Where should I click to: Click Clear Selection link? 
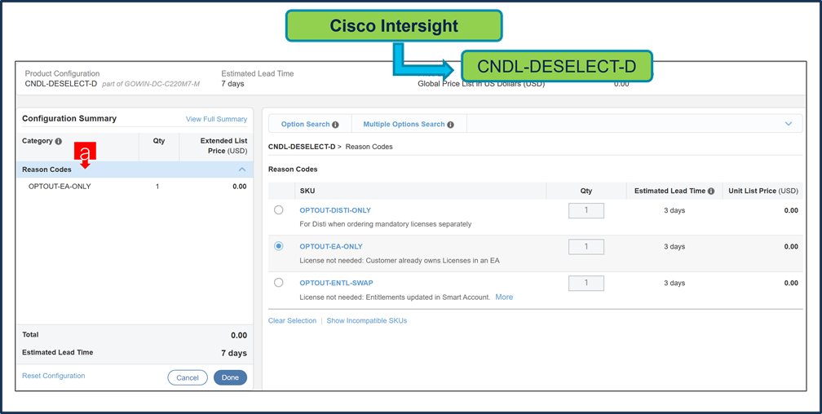coord(292,321)
